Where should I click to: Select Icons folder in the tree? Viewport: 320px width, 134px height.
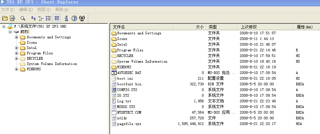[32, 42]
